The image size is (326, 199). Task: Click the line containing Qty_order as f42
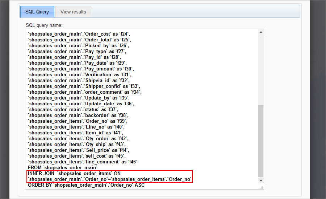78,139
